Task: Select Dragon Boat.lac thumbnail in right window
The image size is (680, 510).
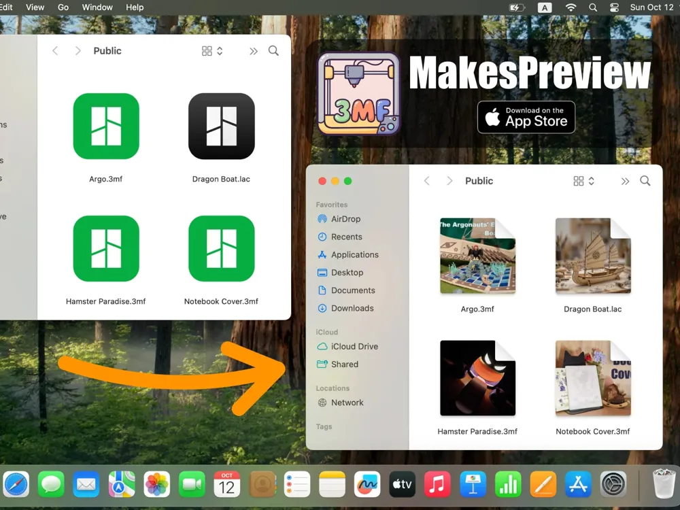Action: pyautogui.click(x=593, y=256)
